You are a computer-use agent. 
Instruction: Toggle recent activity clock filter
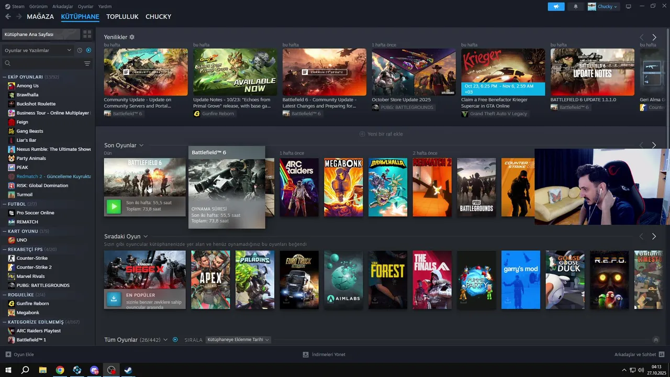80,50
